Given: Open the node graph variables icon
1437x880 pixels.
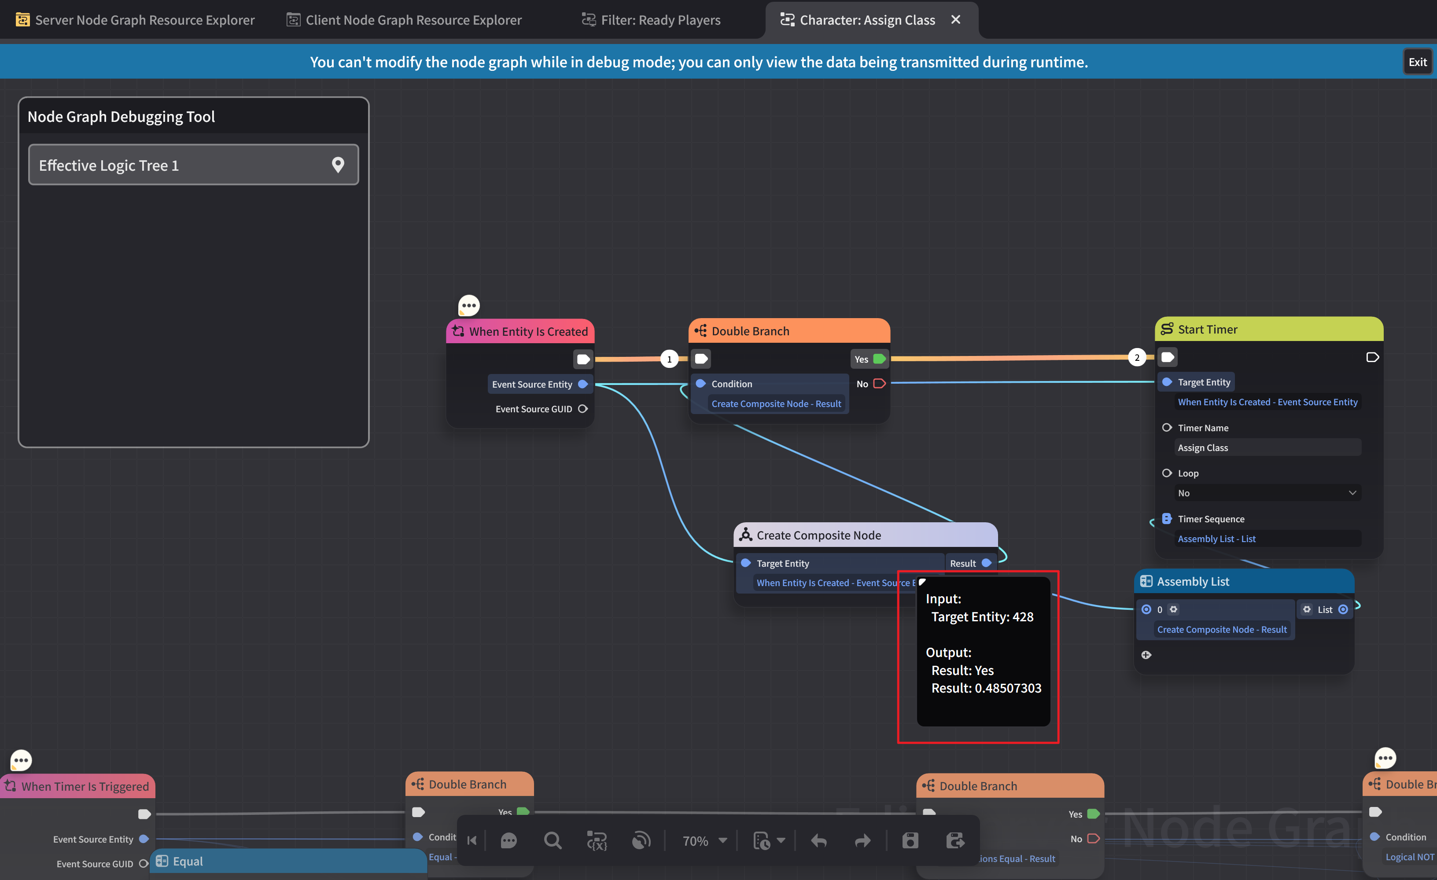Looking at the screenshot, I should (597, 840).
